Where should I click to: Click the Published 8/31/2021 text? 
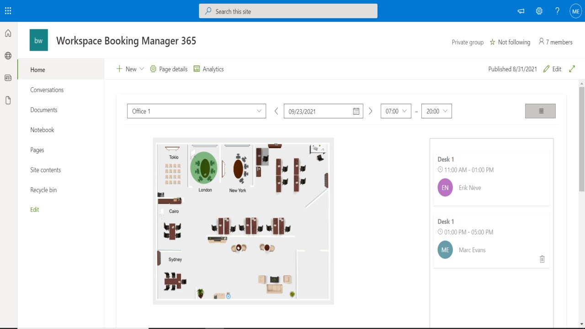click(x=512, y=69)
